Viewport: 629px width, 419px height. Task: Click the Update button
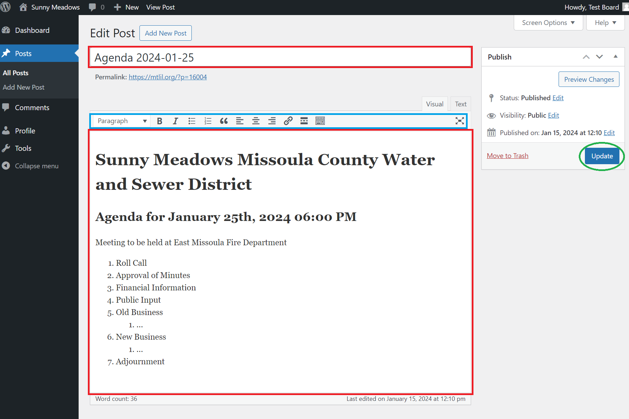point(602,156)
